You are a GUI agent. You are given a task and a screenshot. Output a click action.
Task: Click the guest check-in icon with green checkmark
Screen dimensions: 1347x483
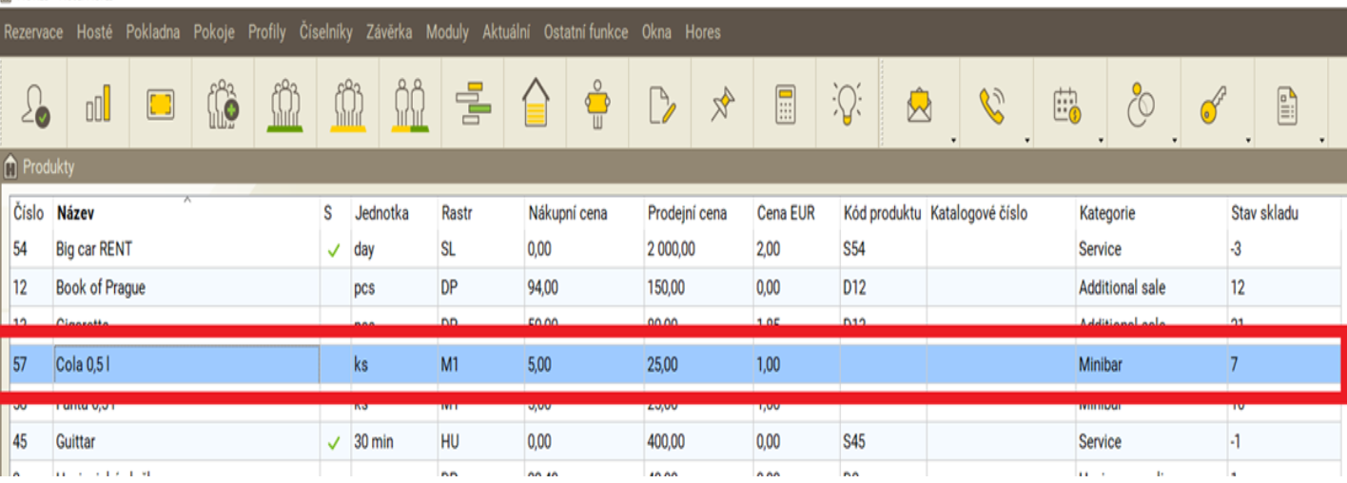coord(35,105)
